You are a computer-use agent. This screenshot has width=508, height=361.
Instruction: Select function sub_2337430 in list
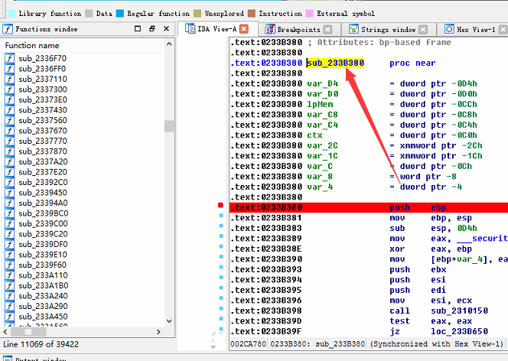pyautogui.click(x=43, y=110)
